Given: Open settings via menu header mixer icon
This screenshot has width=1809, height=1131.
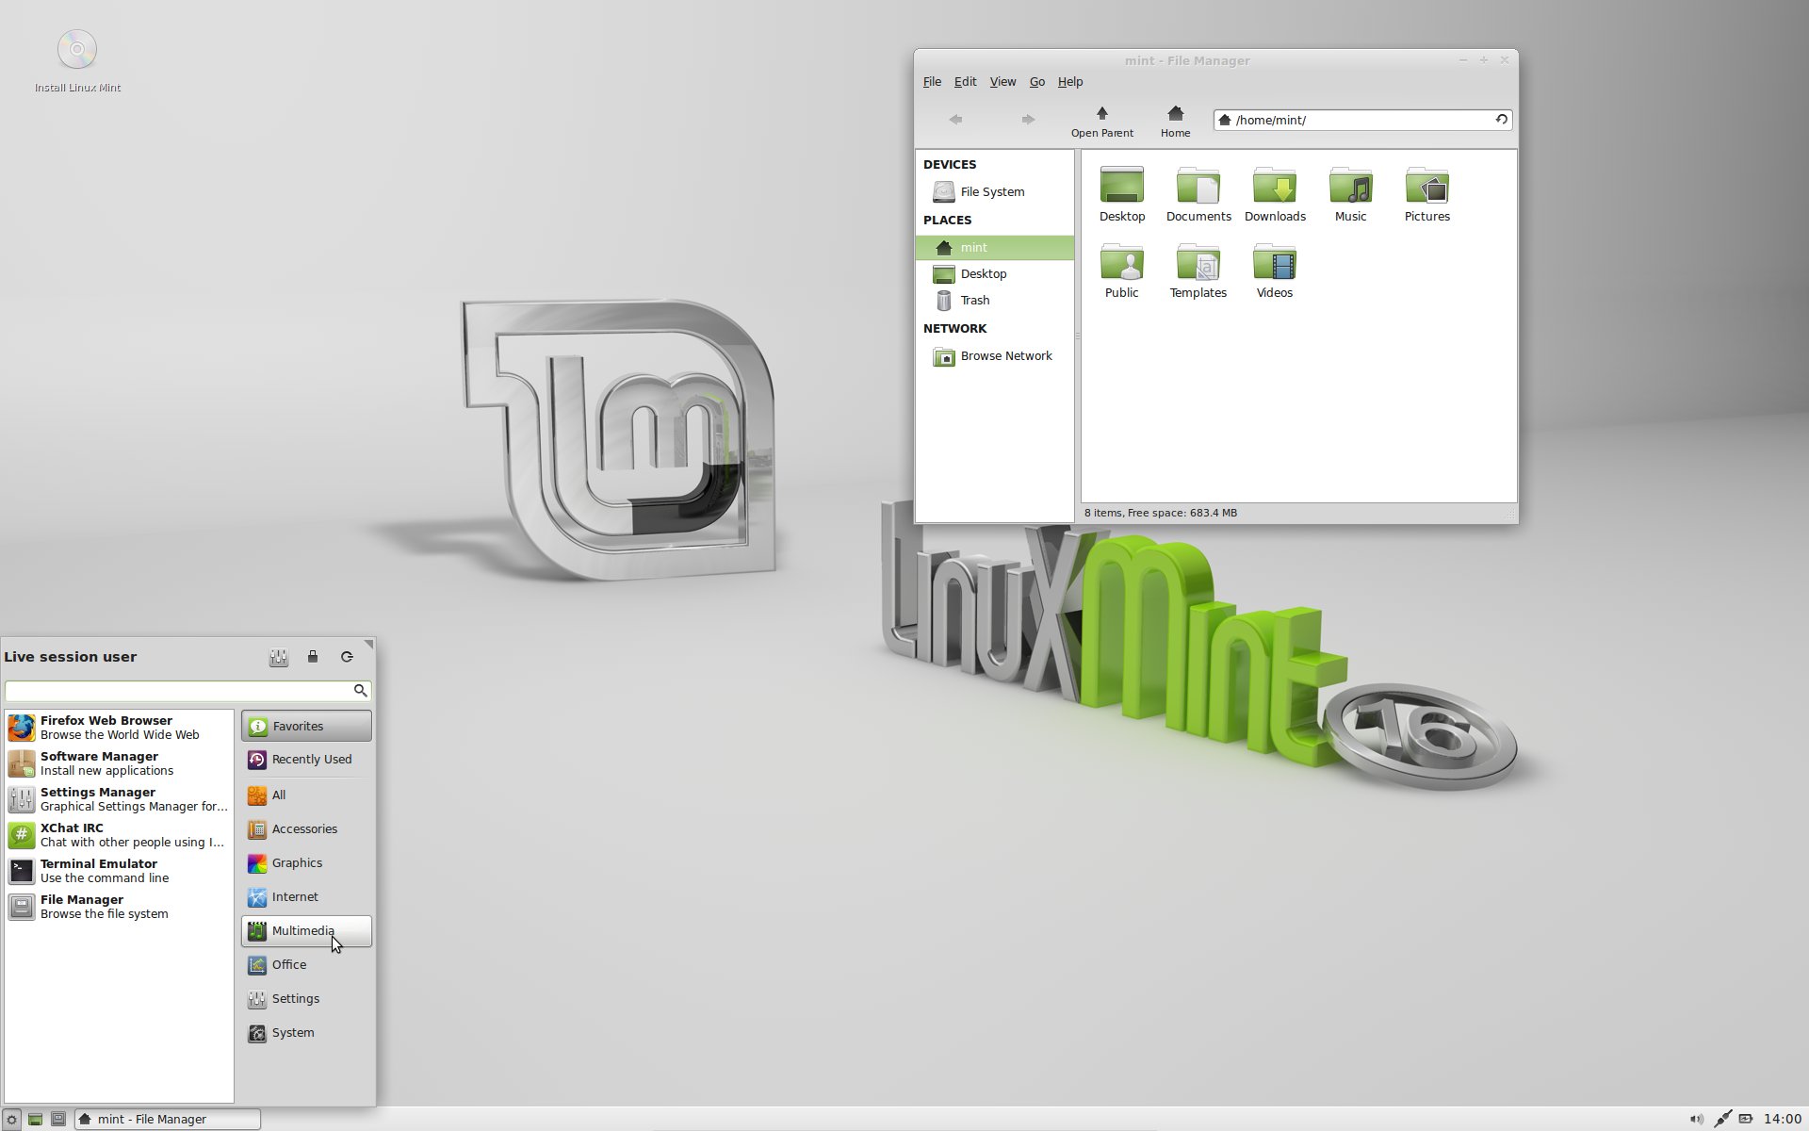Looking at the screenshot, I should point(278,657).
